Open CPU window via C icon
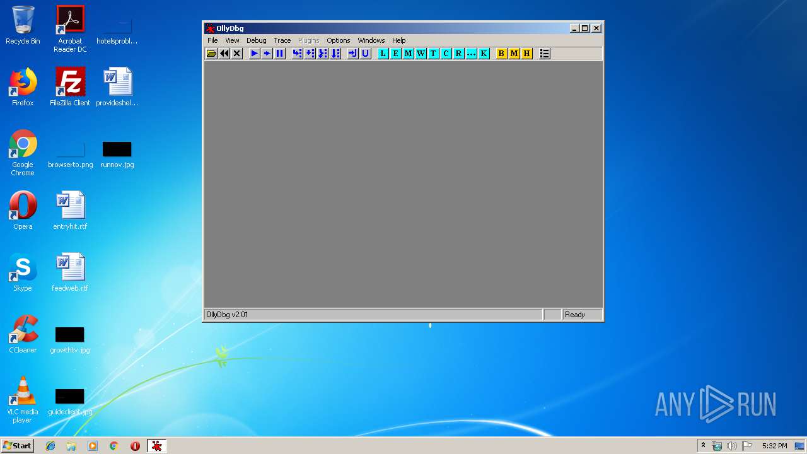 (446, 54)
